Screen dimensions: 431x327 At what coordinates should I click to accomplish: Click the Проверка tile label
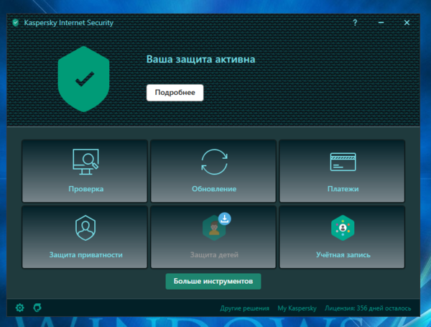click(x=86, y=189)
